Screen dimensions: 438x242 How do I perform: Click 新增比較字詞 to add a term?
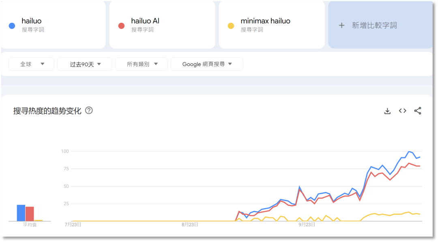coord(374,25)
